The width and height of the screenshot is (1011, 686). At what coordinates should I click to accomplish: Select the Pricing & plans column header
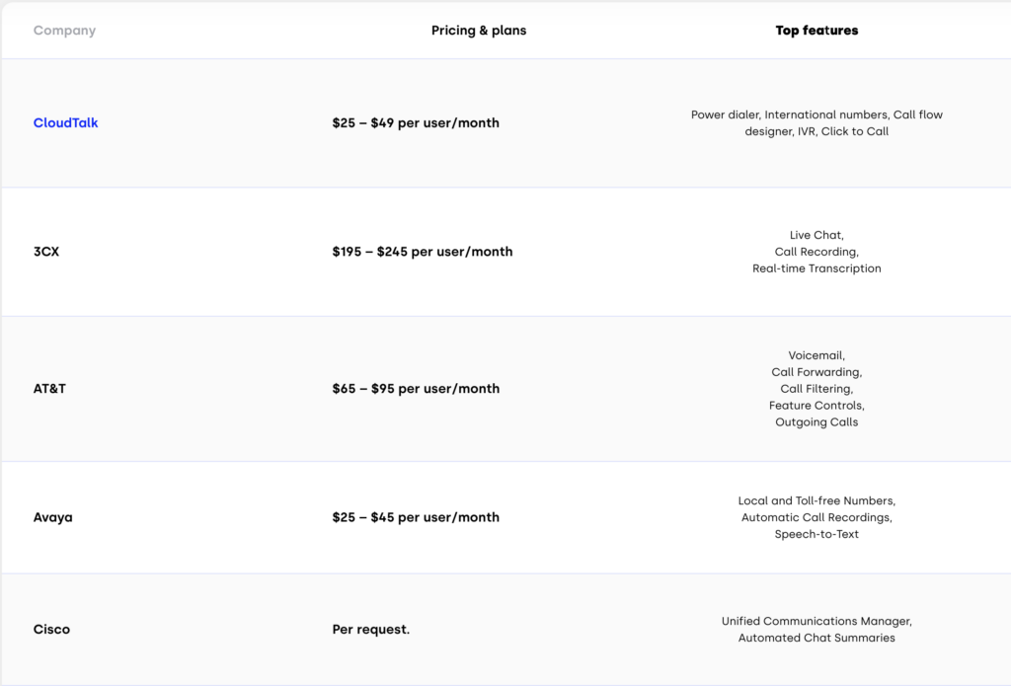click(x=479, y=31)
